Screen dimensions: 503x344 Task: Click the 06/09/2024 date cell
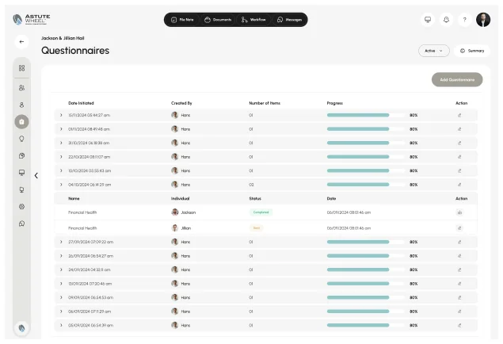coord(90,312)
